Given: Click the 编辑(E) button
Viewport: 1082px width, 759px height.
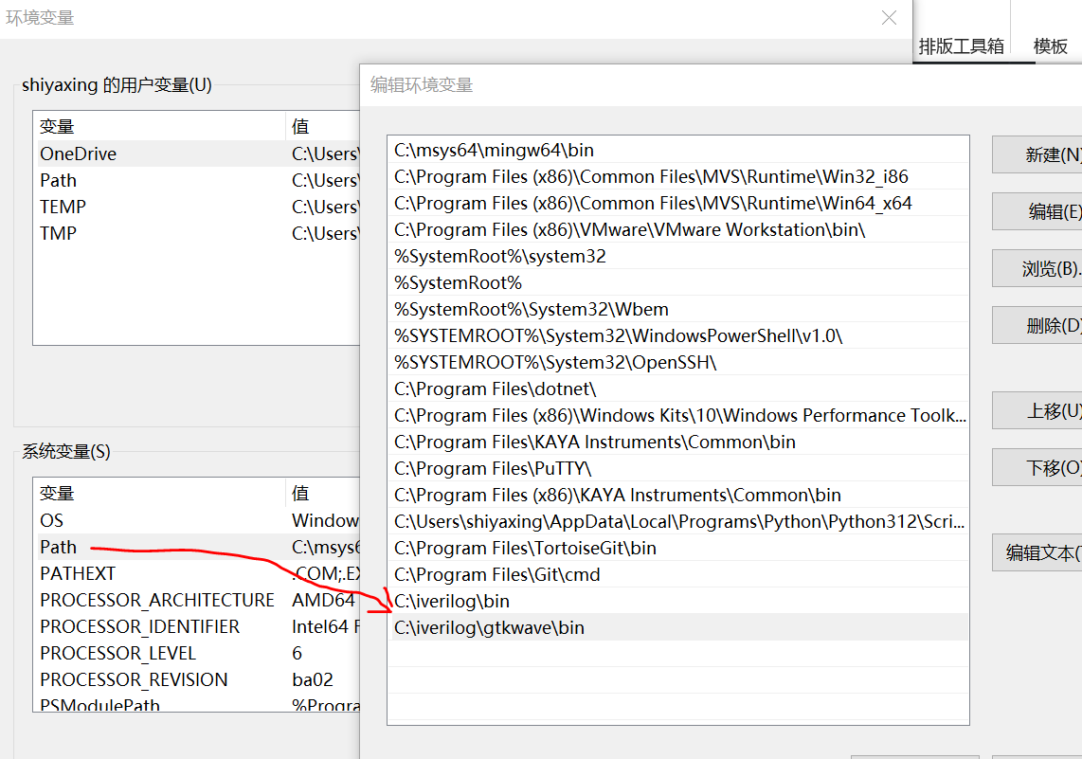Looking at the screenshot, I should click(x=1037, y=211).
